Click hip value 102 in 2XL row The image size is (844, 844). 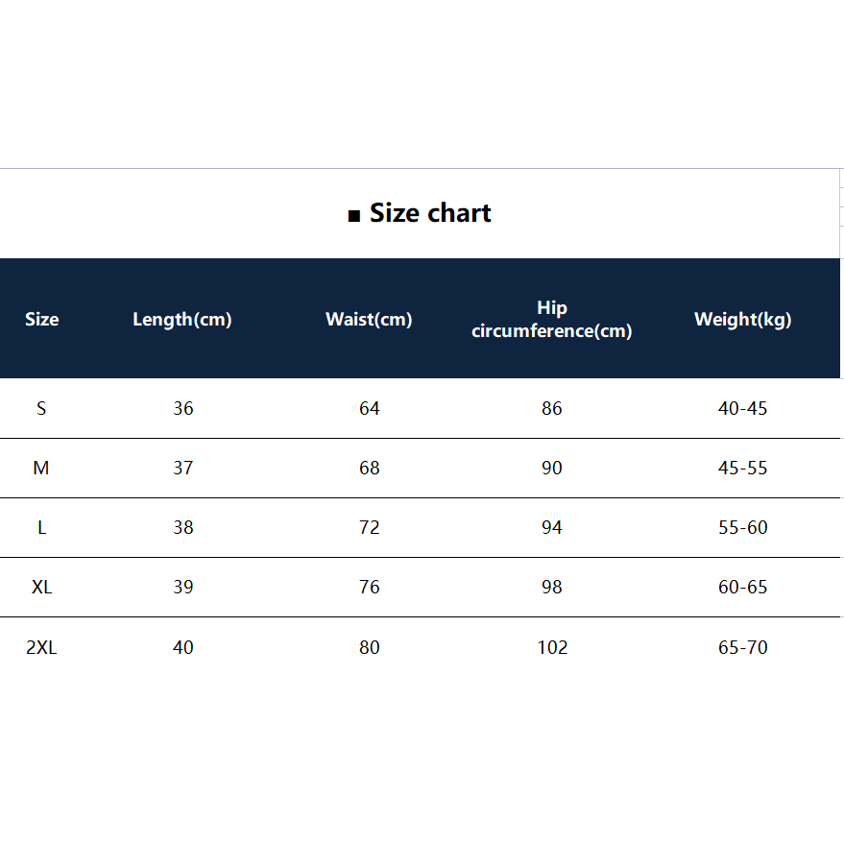tap(552, 648)
